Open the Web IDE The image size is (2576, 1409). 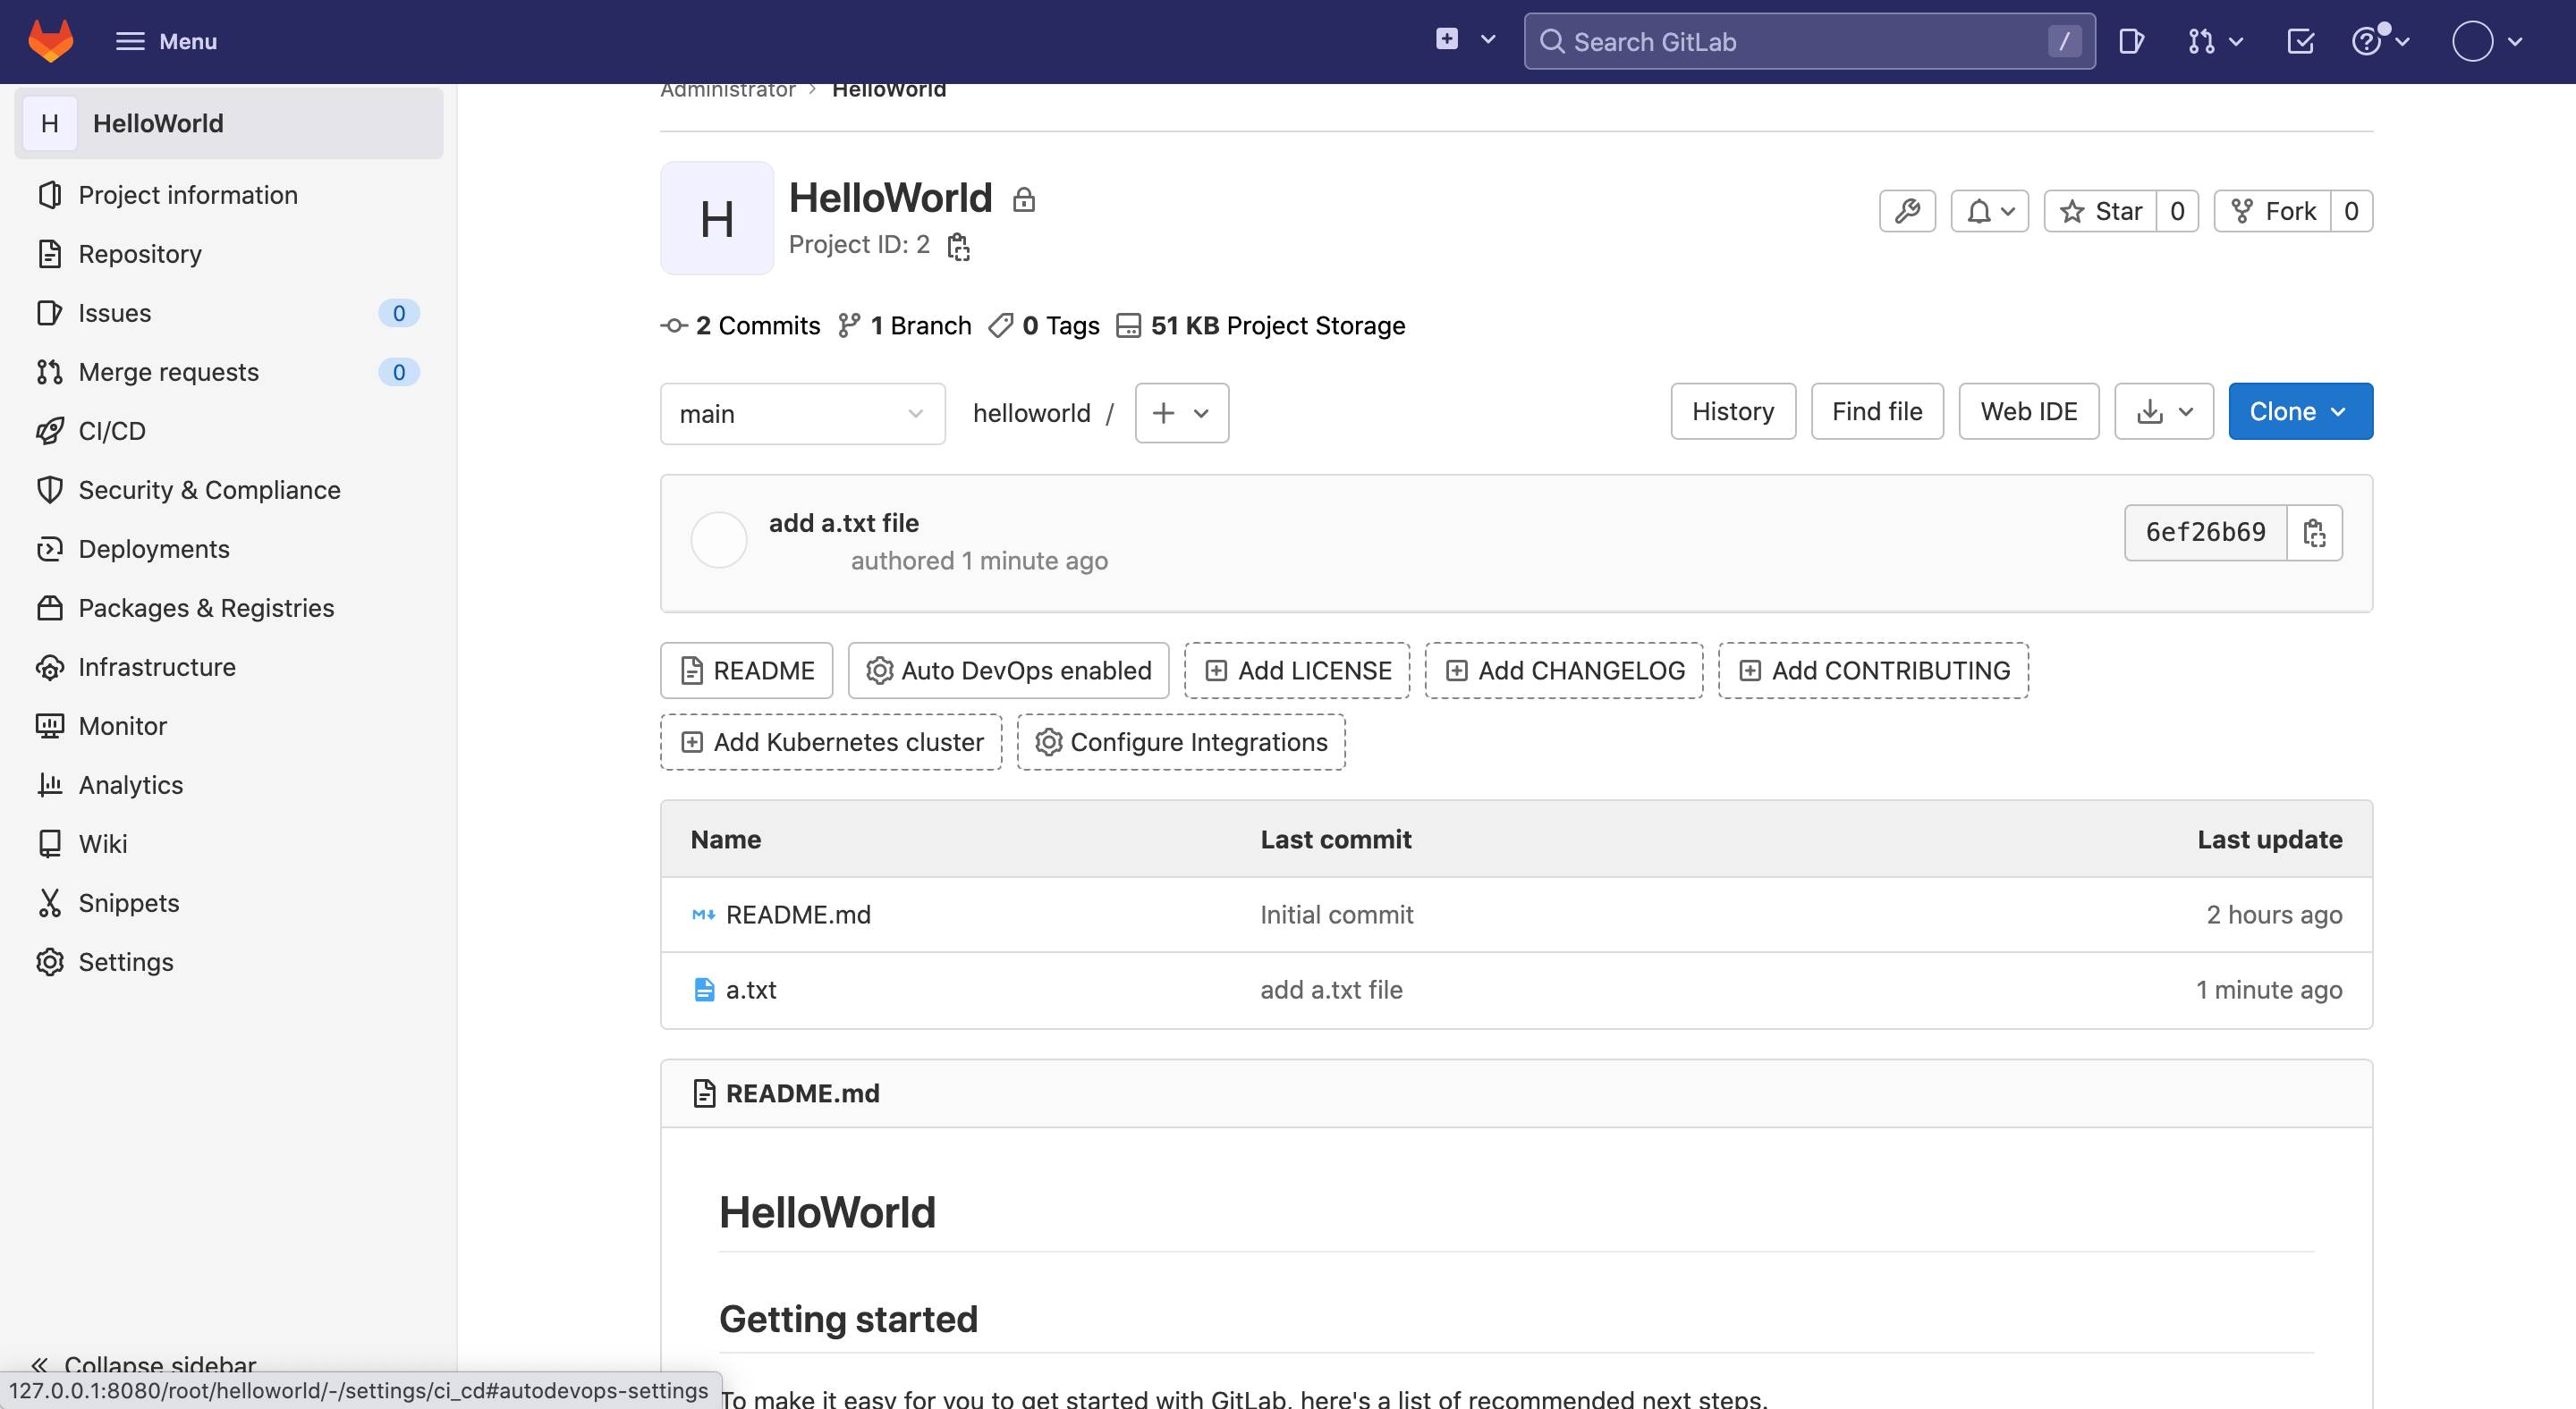[2028, 410]
